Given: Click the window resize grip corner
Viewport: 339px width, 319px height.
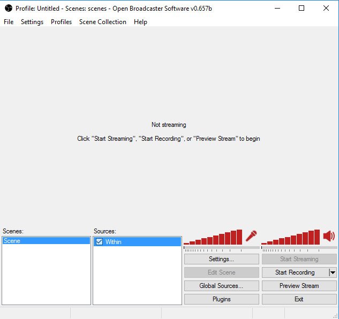Looking at the screenshot, I should pos(336,316).
